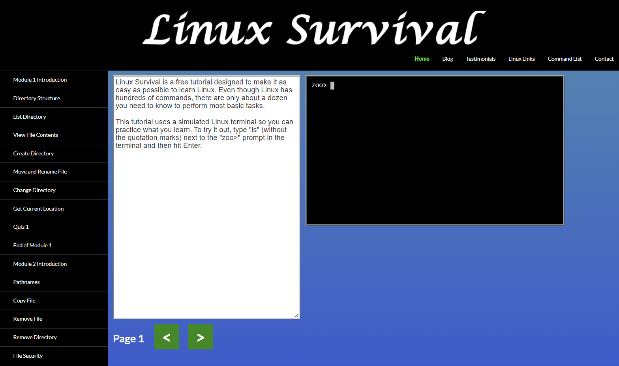Viewport: 619px width, 366px height.
Task: Go to the next tutorial page arrow
Action: pos(200,337)
